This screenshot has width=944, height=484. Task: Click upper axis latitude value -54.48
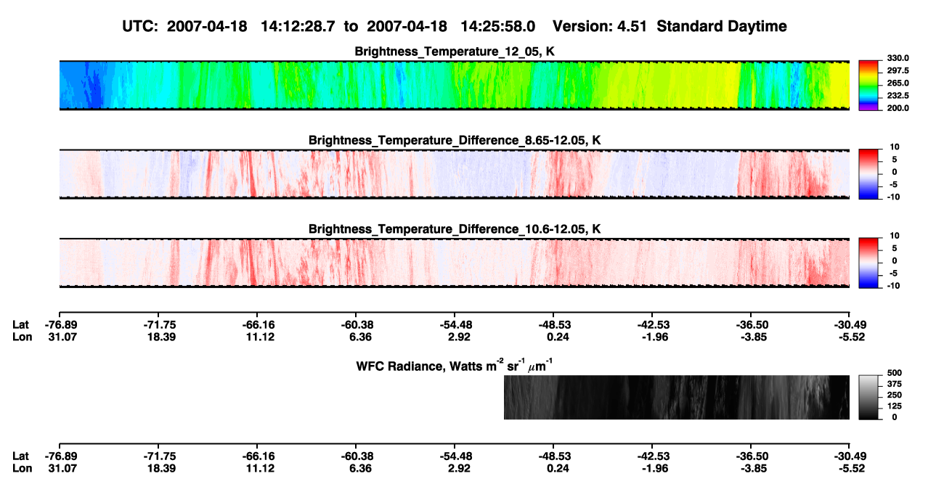pyautogui.click(x=455, y=325)
